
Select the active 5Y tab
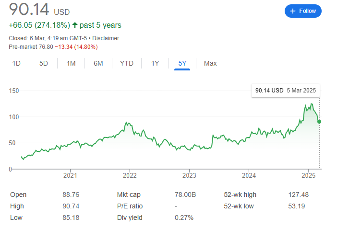182,63
